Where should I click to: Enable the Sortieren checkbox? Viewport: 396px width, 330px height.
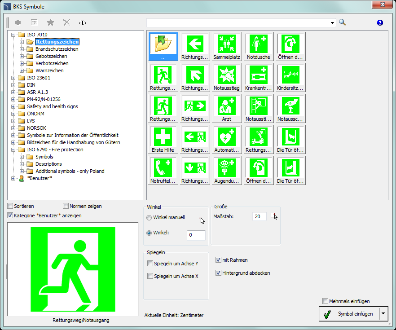10,206
